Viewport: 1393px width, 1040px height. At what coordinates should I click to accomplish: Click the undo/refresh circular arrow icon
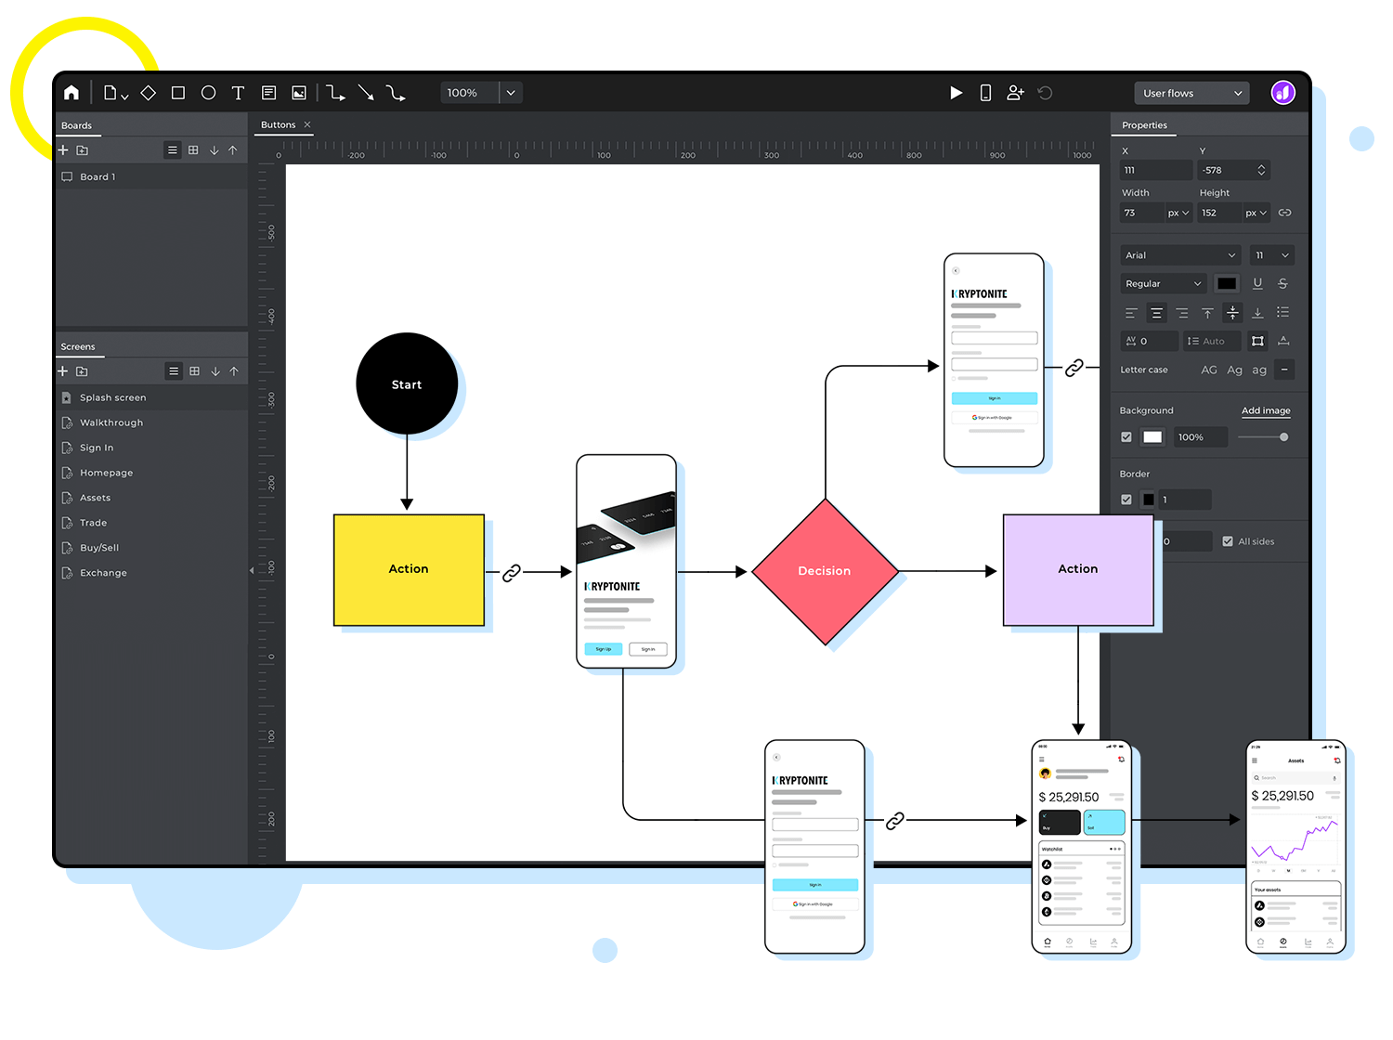[x=1045, y=93]
